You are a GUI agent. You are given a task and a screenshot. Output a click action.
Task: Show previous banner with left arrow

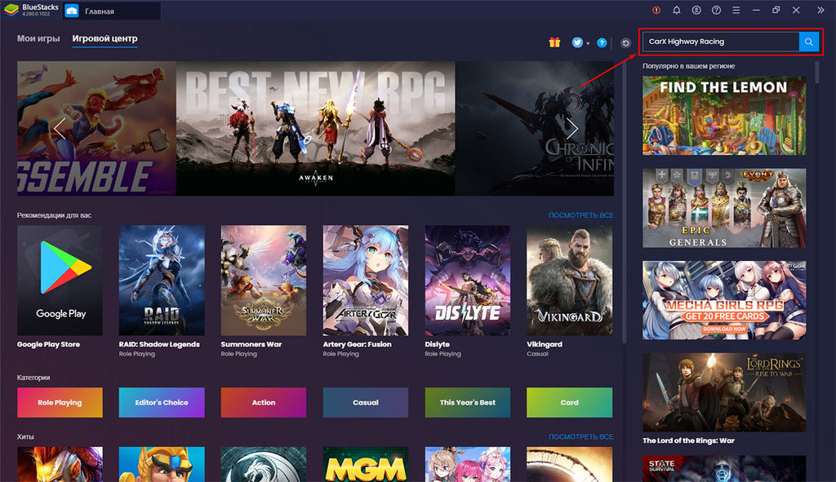click(59, 128)
